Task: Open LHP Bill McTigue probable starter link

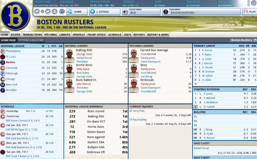Action: point(21,130)
